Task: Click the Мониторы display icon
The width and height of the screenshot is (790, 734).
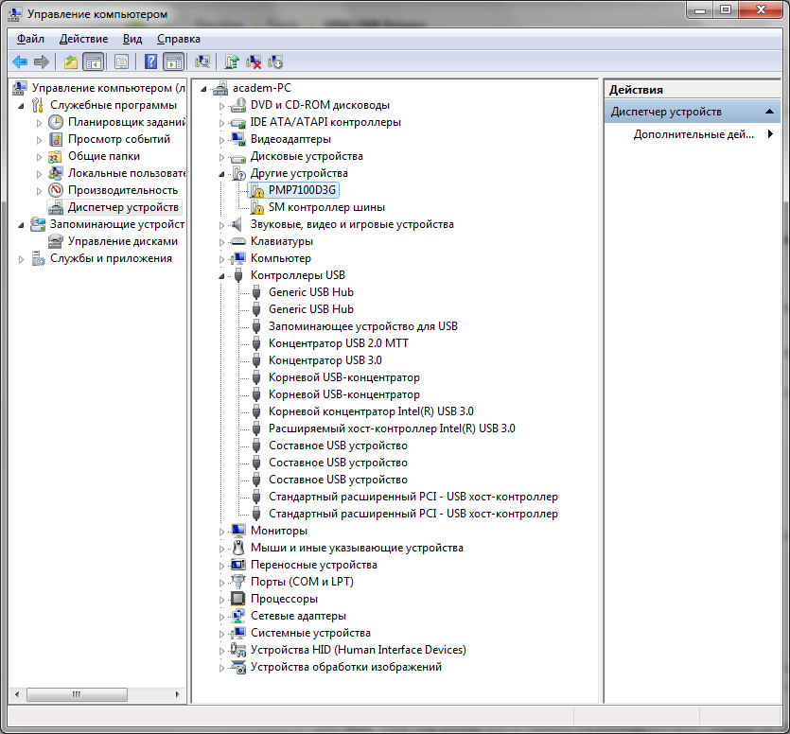Action: 237,531
